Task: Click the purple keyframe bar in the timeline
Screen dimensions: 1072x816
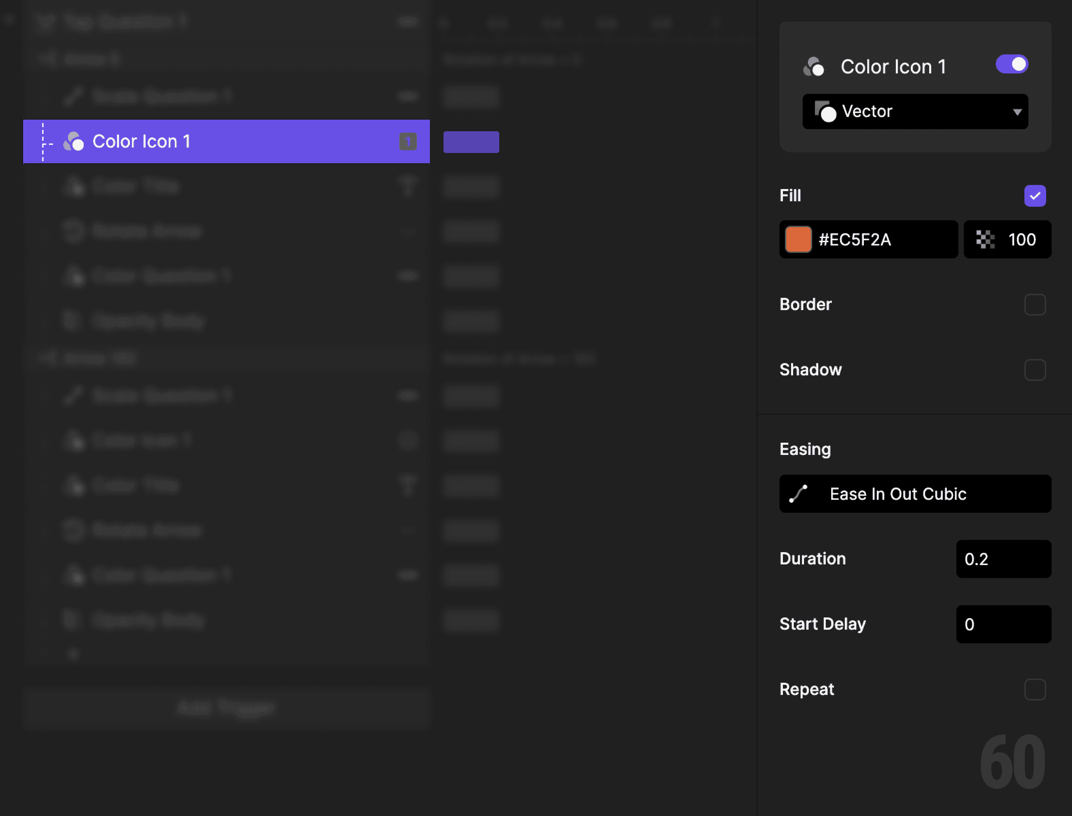Action: tap(471, 141)
